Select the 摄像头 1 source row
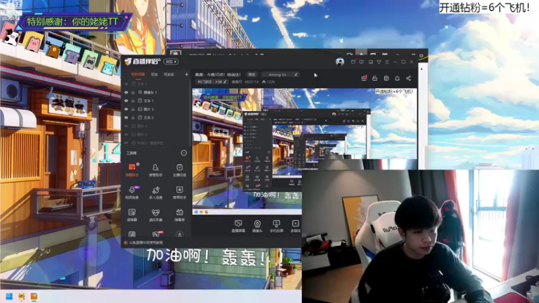 [x=156, y=92]
